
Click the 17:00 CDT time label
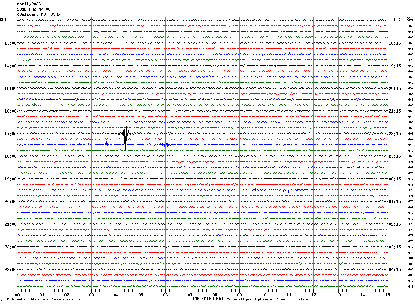pyautogui.click(x=10, y=134)
